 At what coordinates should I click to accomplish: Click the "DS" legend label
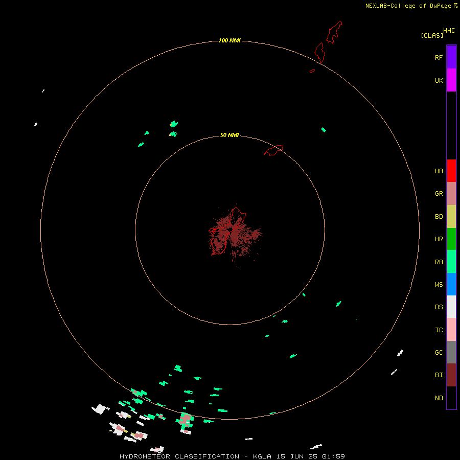[x=439, y=307]
